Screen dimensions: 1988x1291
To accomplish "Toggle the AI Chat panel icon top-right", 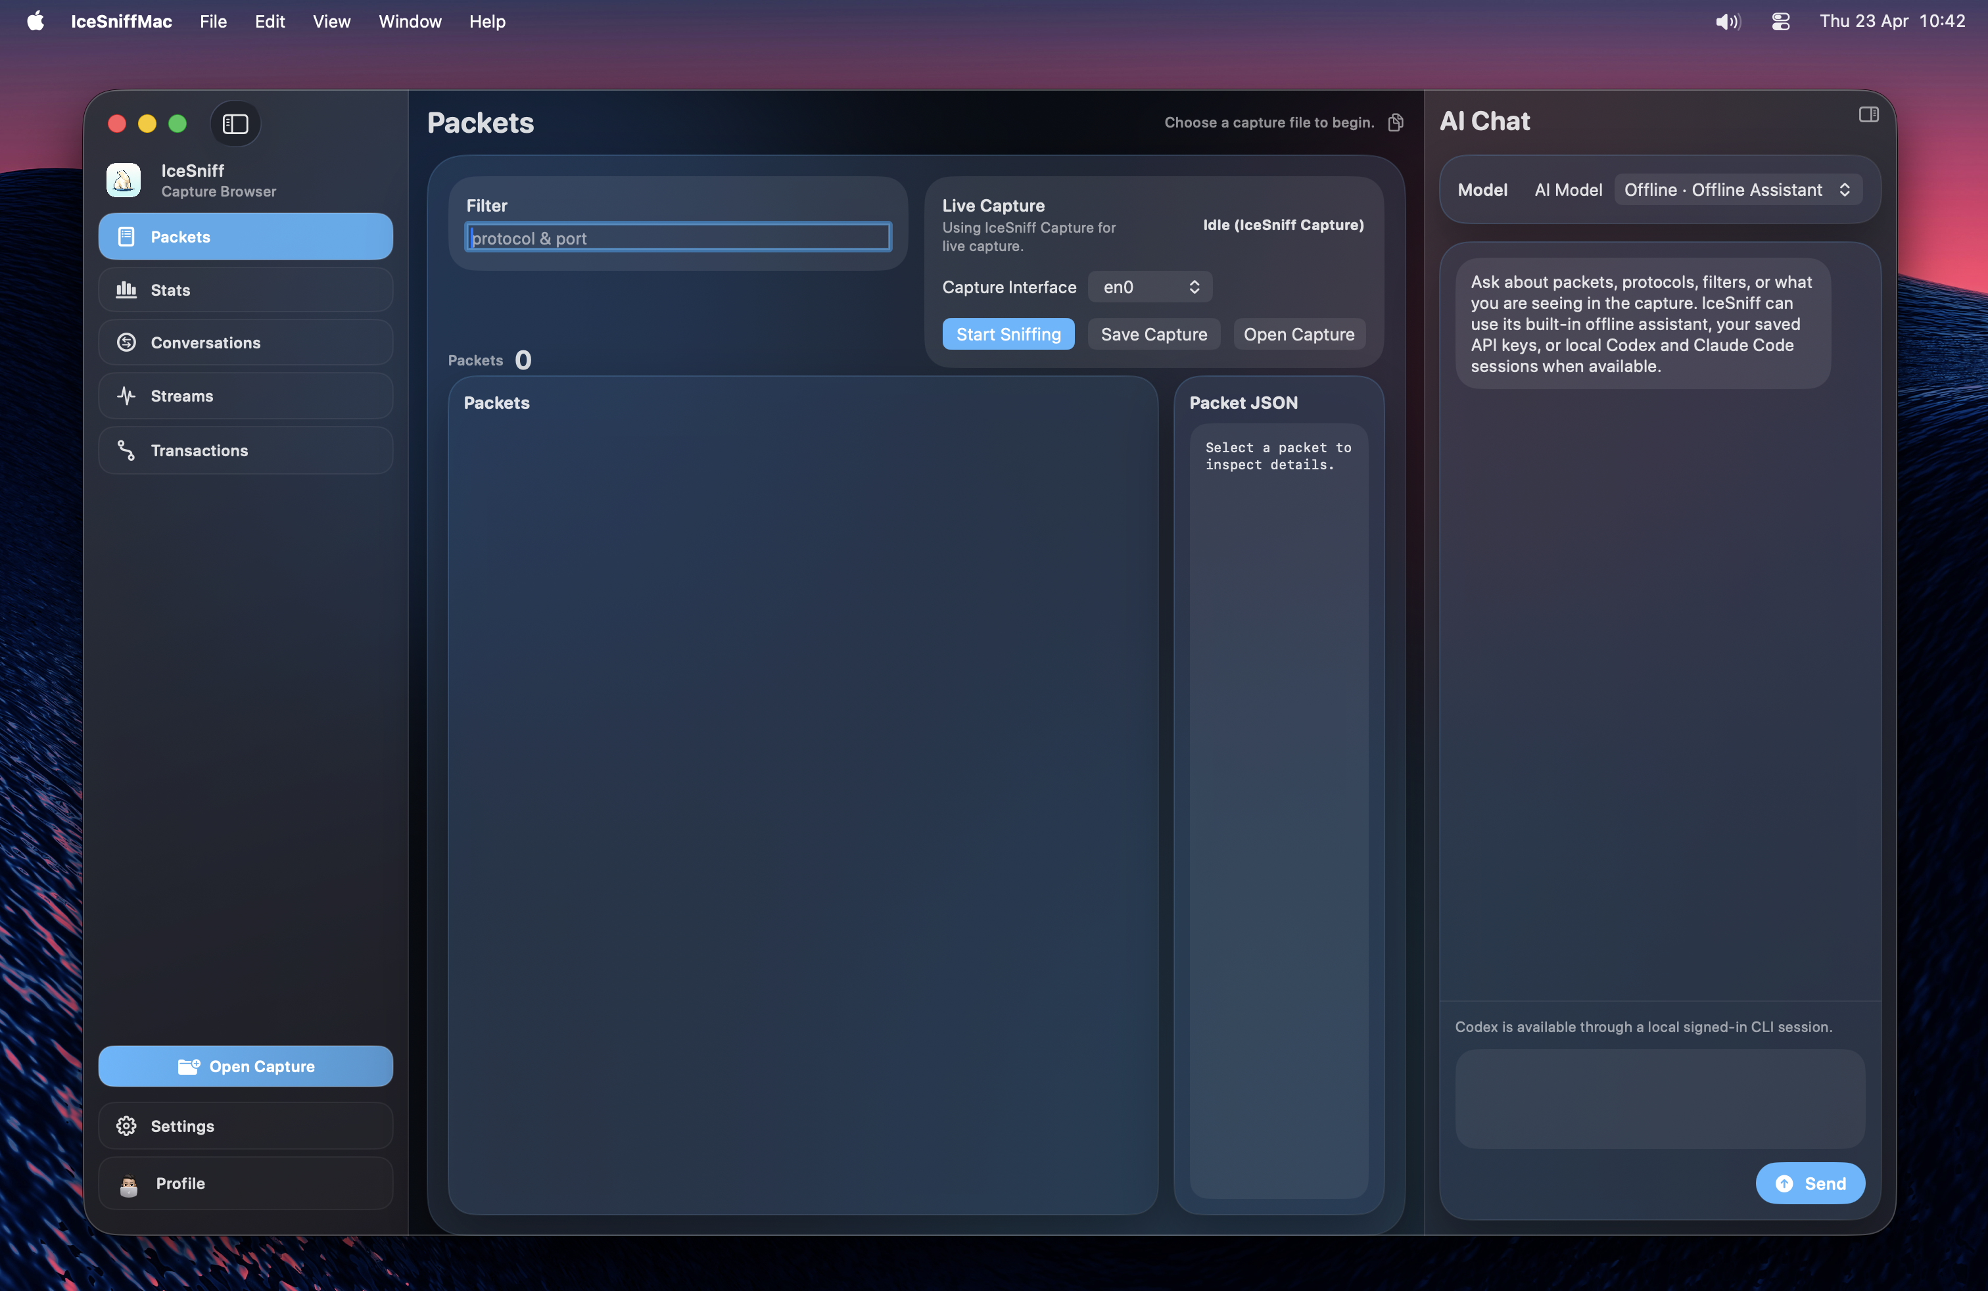I will tap(1868, 114).
